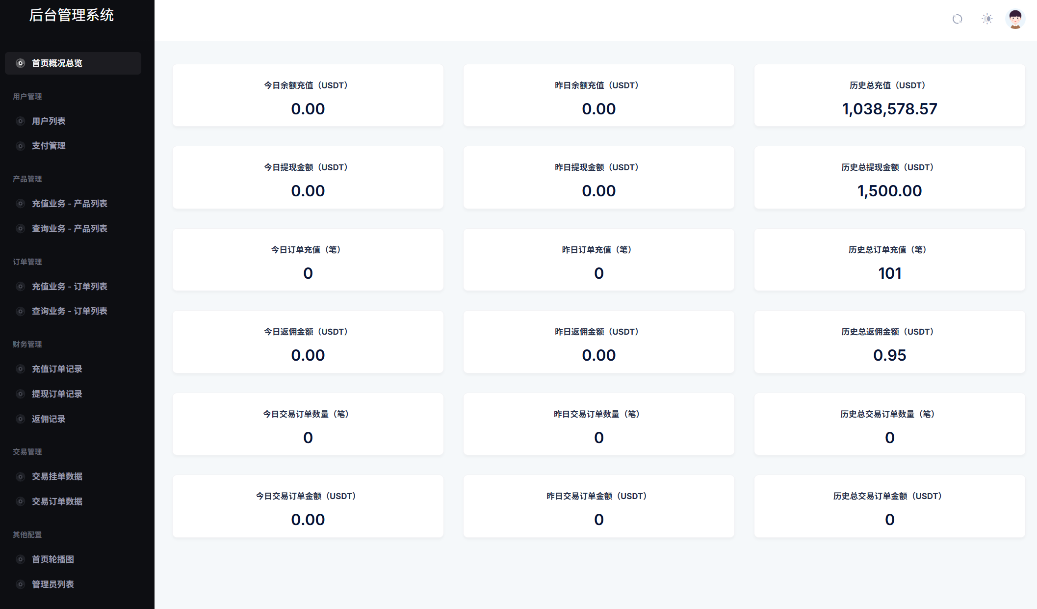This screenshot has width=1037, height=609.
Task: Go to 查询业务 - 订单列表 page
Action: [69, 311]
